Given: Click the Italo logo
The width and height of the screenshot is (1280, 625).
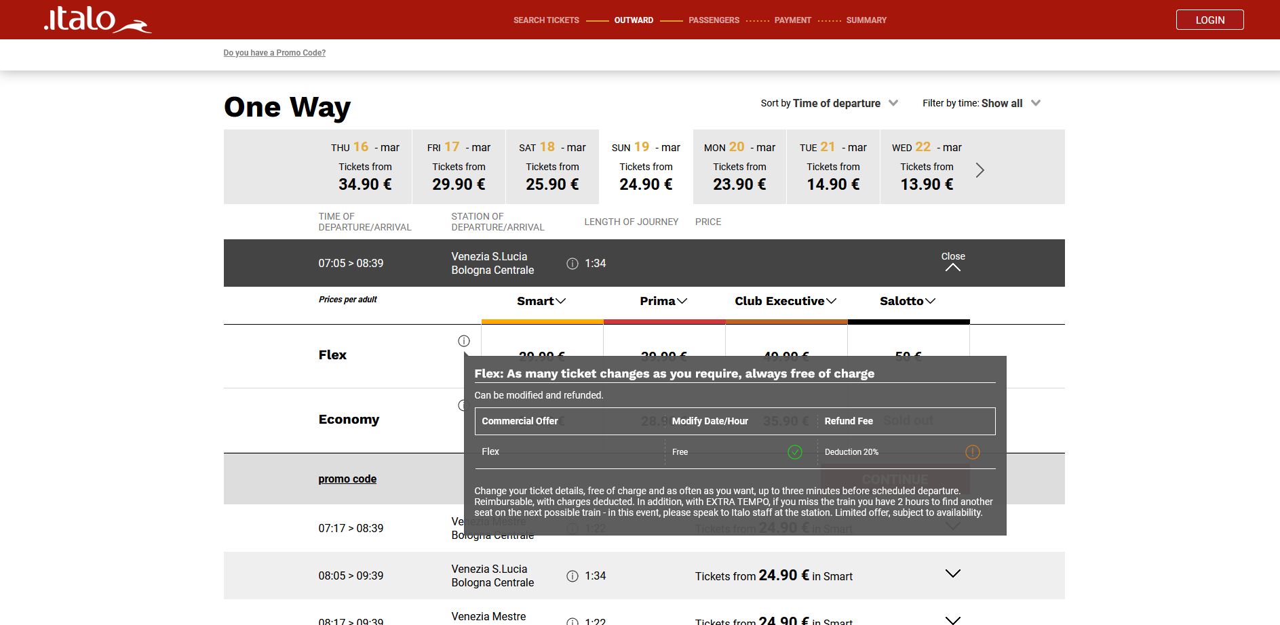Looking at the screenshot, I should pyautogui.click(x=97, y=20).
